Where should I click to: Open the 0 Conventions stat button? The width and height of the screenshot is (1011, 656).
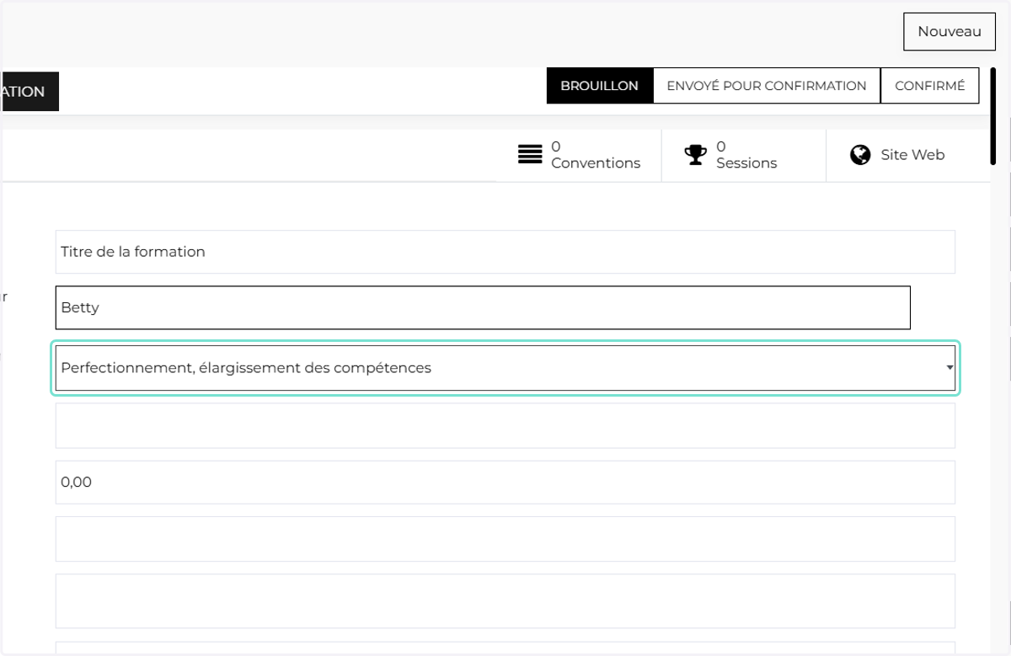579,155
